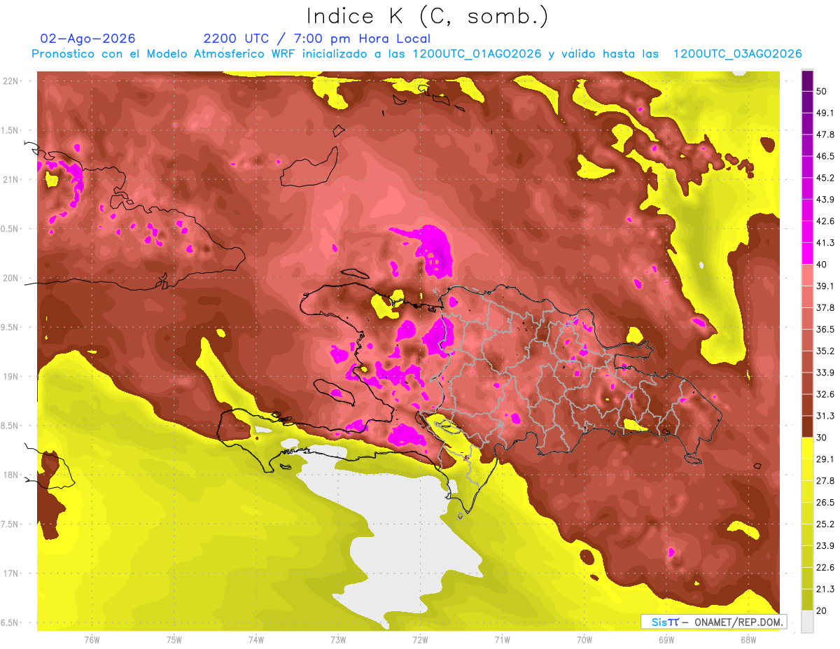Click the "68W" longitude axis label

(748, 640)
